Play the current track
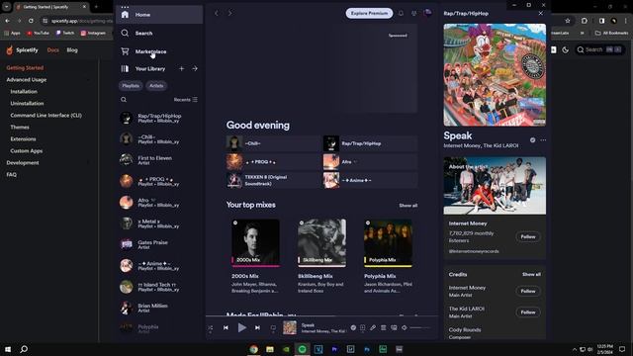Screen dimensions: 633x356 (241, 327)
